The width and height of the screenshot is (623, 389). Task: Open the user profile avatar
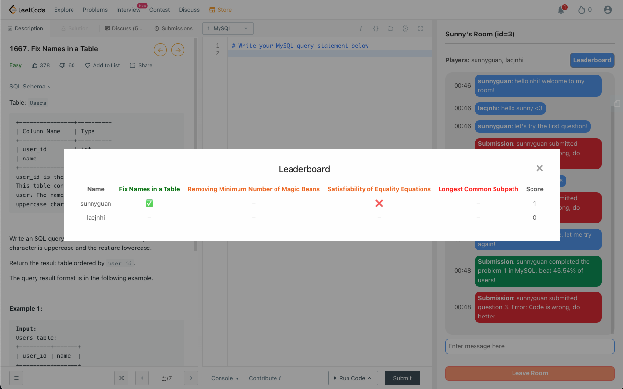pyautogui.click(x=607, y=10)
